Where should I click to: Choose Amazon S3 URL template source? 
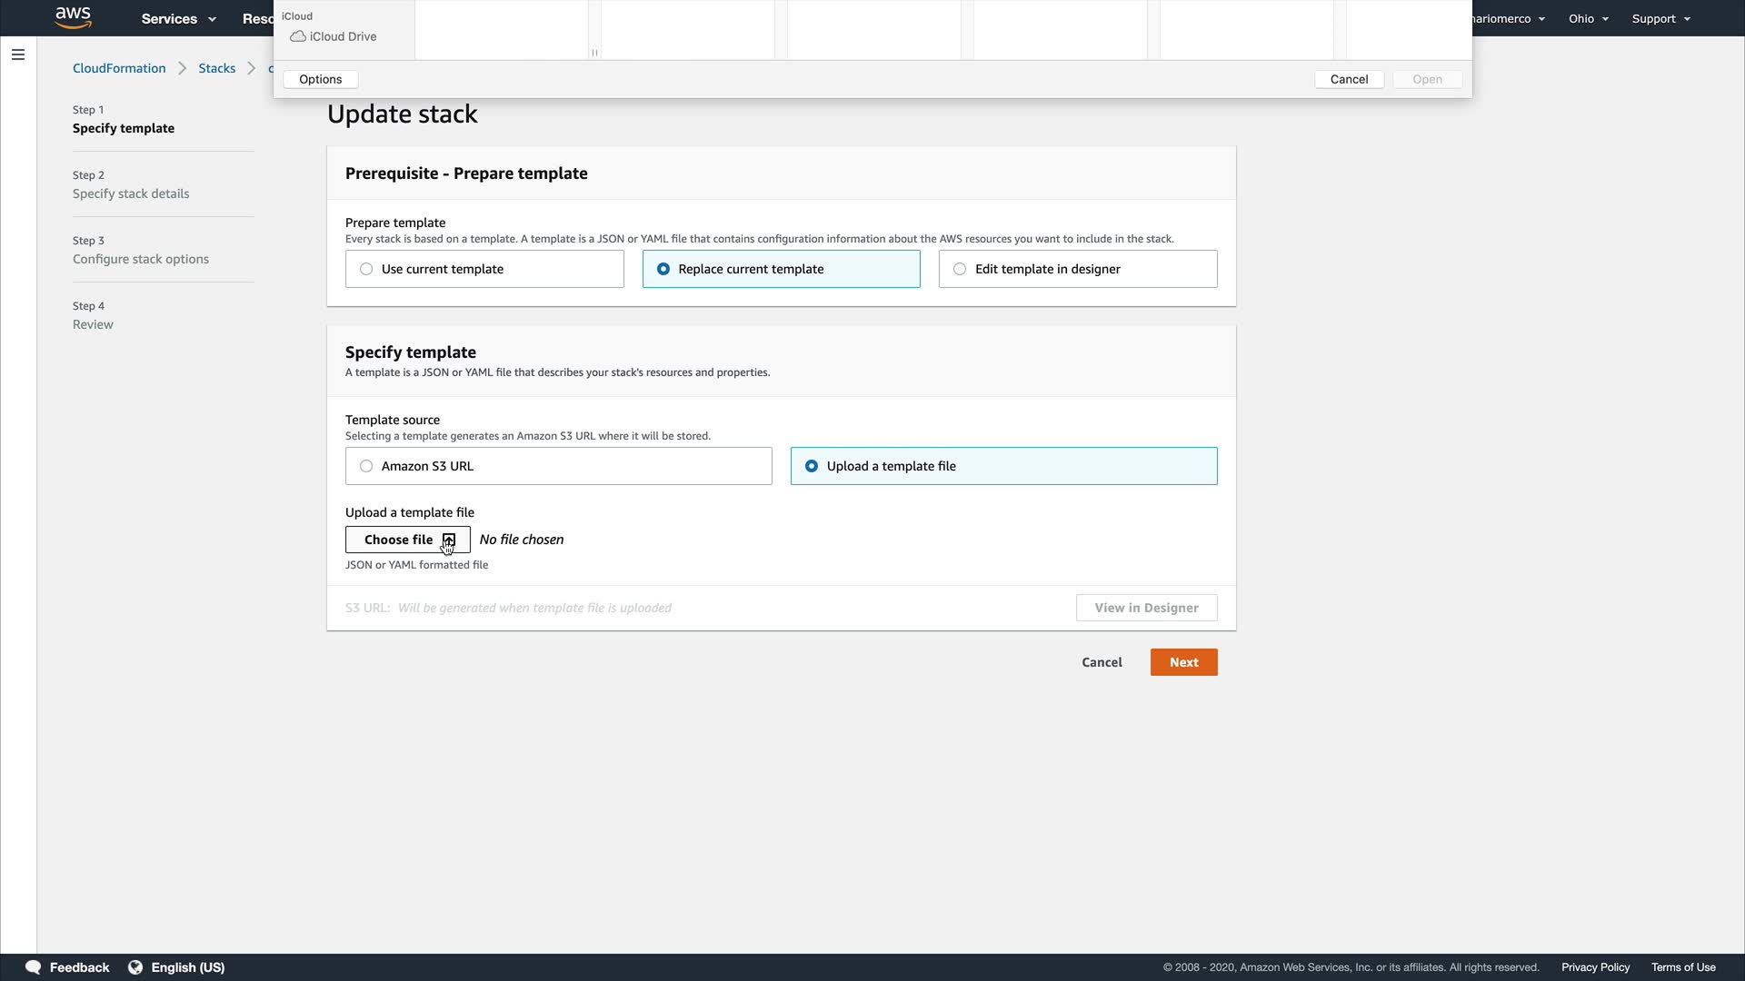[366, 466]
